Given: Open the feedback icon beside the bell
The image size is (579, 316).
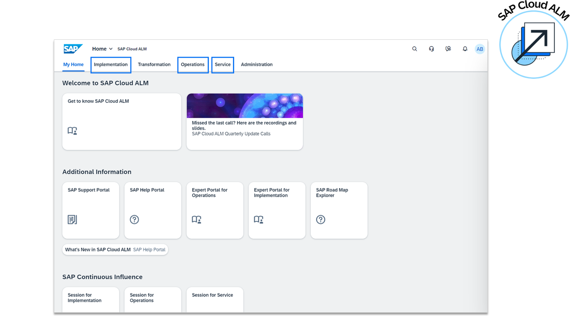Looking at the screenshot, I should 448,49.
